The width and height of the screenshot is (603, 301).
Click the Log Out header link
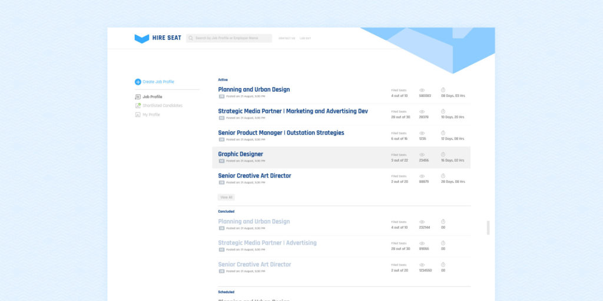306,38
